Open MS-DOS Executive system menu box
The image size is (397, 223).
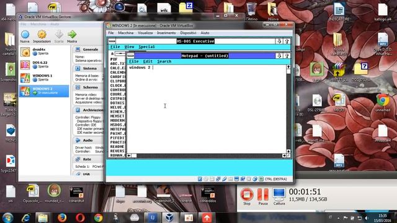point(112,42)
